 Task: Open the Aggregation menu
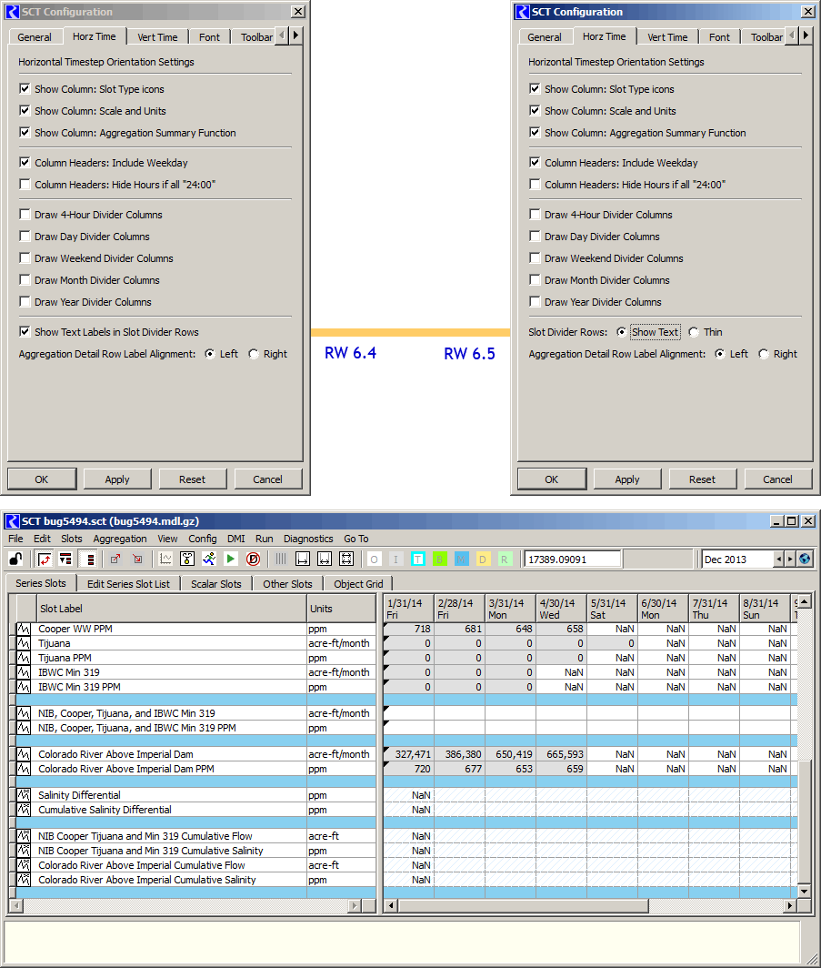pyautogui.click(x=120, y=539)
